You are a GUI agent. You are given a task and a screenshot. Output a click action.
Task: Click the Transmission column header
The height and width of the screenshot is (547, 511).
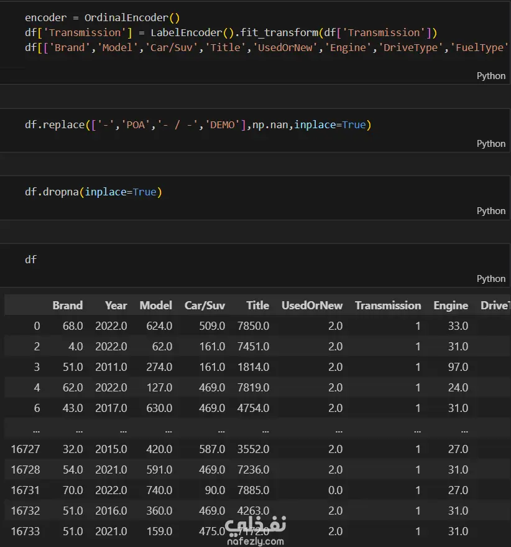(387, 306)
